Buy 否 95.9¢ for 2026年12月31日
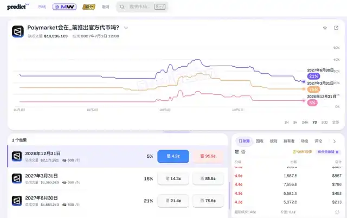The image size is (347, 218). [x=208, y=156]
